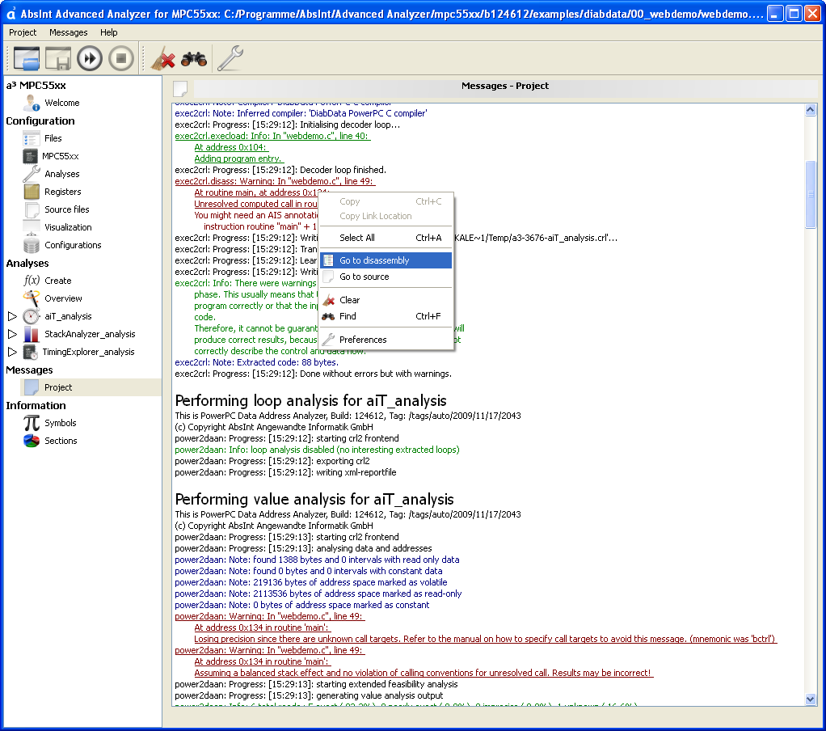826x731 pixels.
Task: Click 'Performing loop analysis for aiT_analysis' heading
Action: (x=311, y=400)
